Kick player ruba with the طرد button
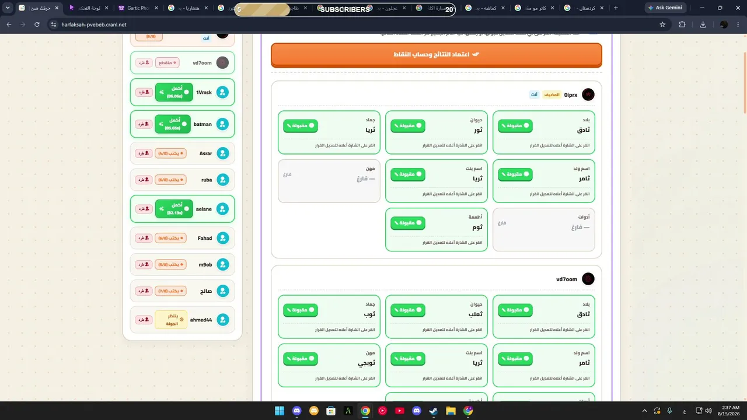Screen dimensions: 747x420 (x=143, y=180)
